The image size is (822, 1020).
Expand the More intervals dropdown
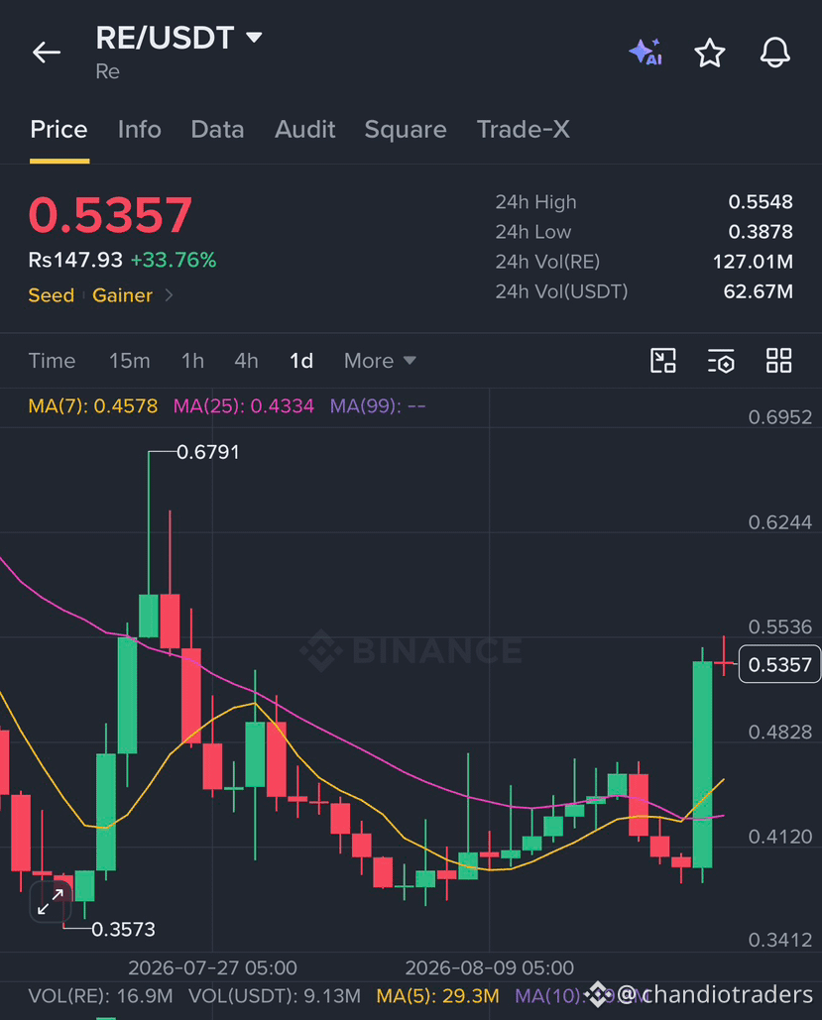point(380,361)
